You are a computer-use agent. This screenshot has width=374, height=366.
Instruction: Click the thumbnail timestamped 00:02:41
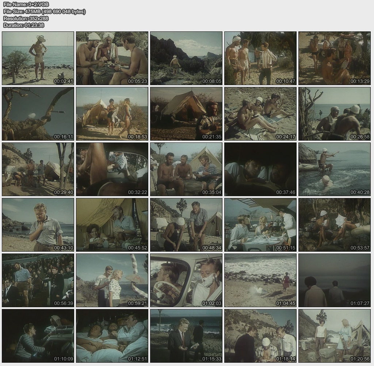38,58
